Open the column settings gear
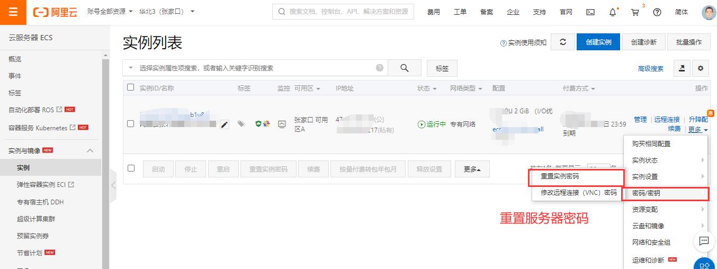This screenshot has width=717, height=269. coord(701,68)
